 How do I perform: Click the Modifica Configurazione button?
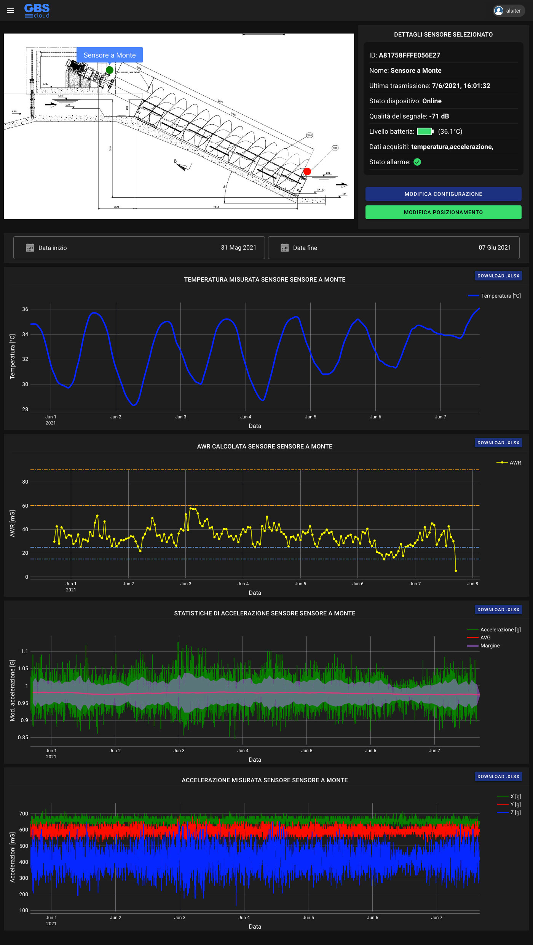tap(443, 194)
